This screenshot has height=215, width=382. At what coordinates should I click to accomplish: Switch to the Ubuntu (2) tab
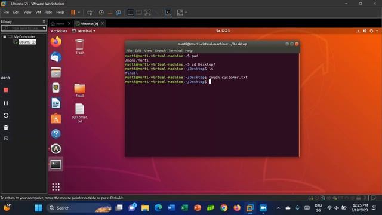coord(90,24)
